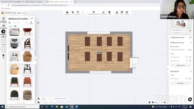The width and height of the screenshot is (194, 109).
Task: Expand the Configuración de capa panel
Action: click(190, 38)
